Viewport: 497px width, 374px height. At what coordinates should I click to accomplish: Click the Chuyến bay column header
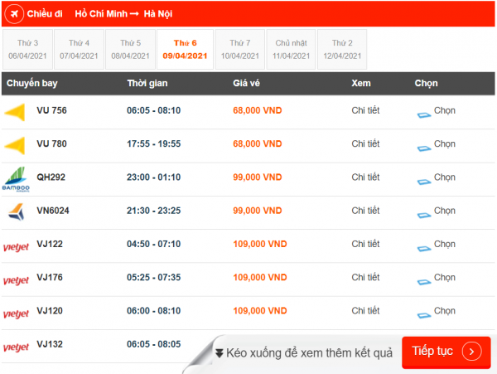[32, 83]
